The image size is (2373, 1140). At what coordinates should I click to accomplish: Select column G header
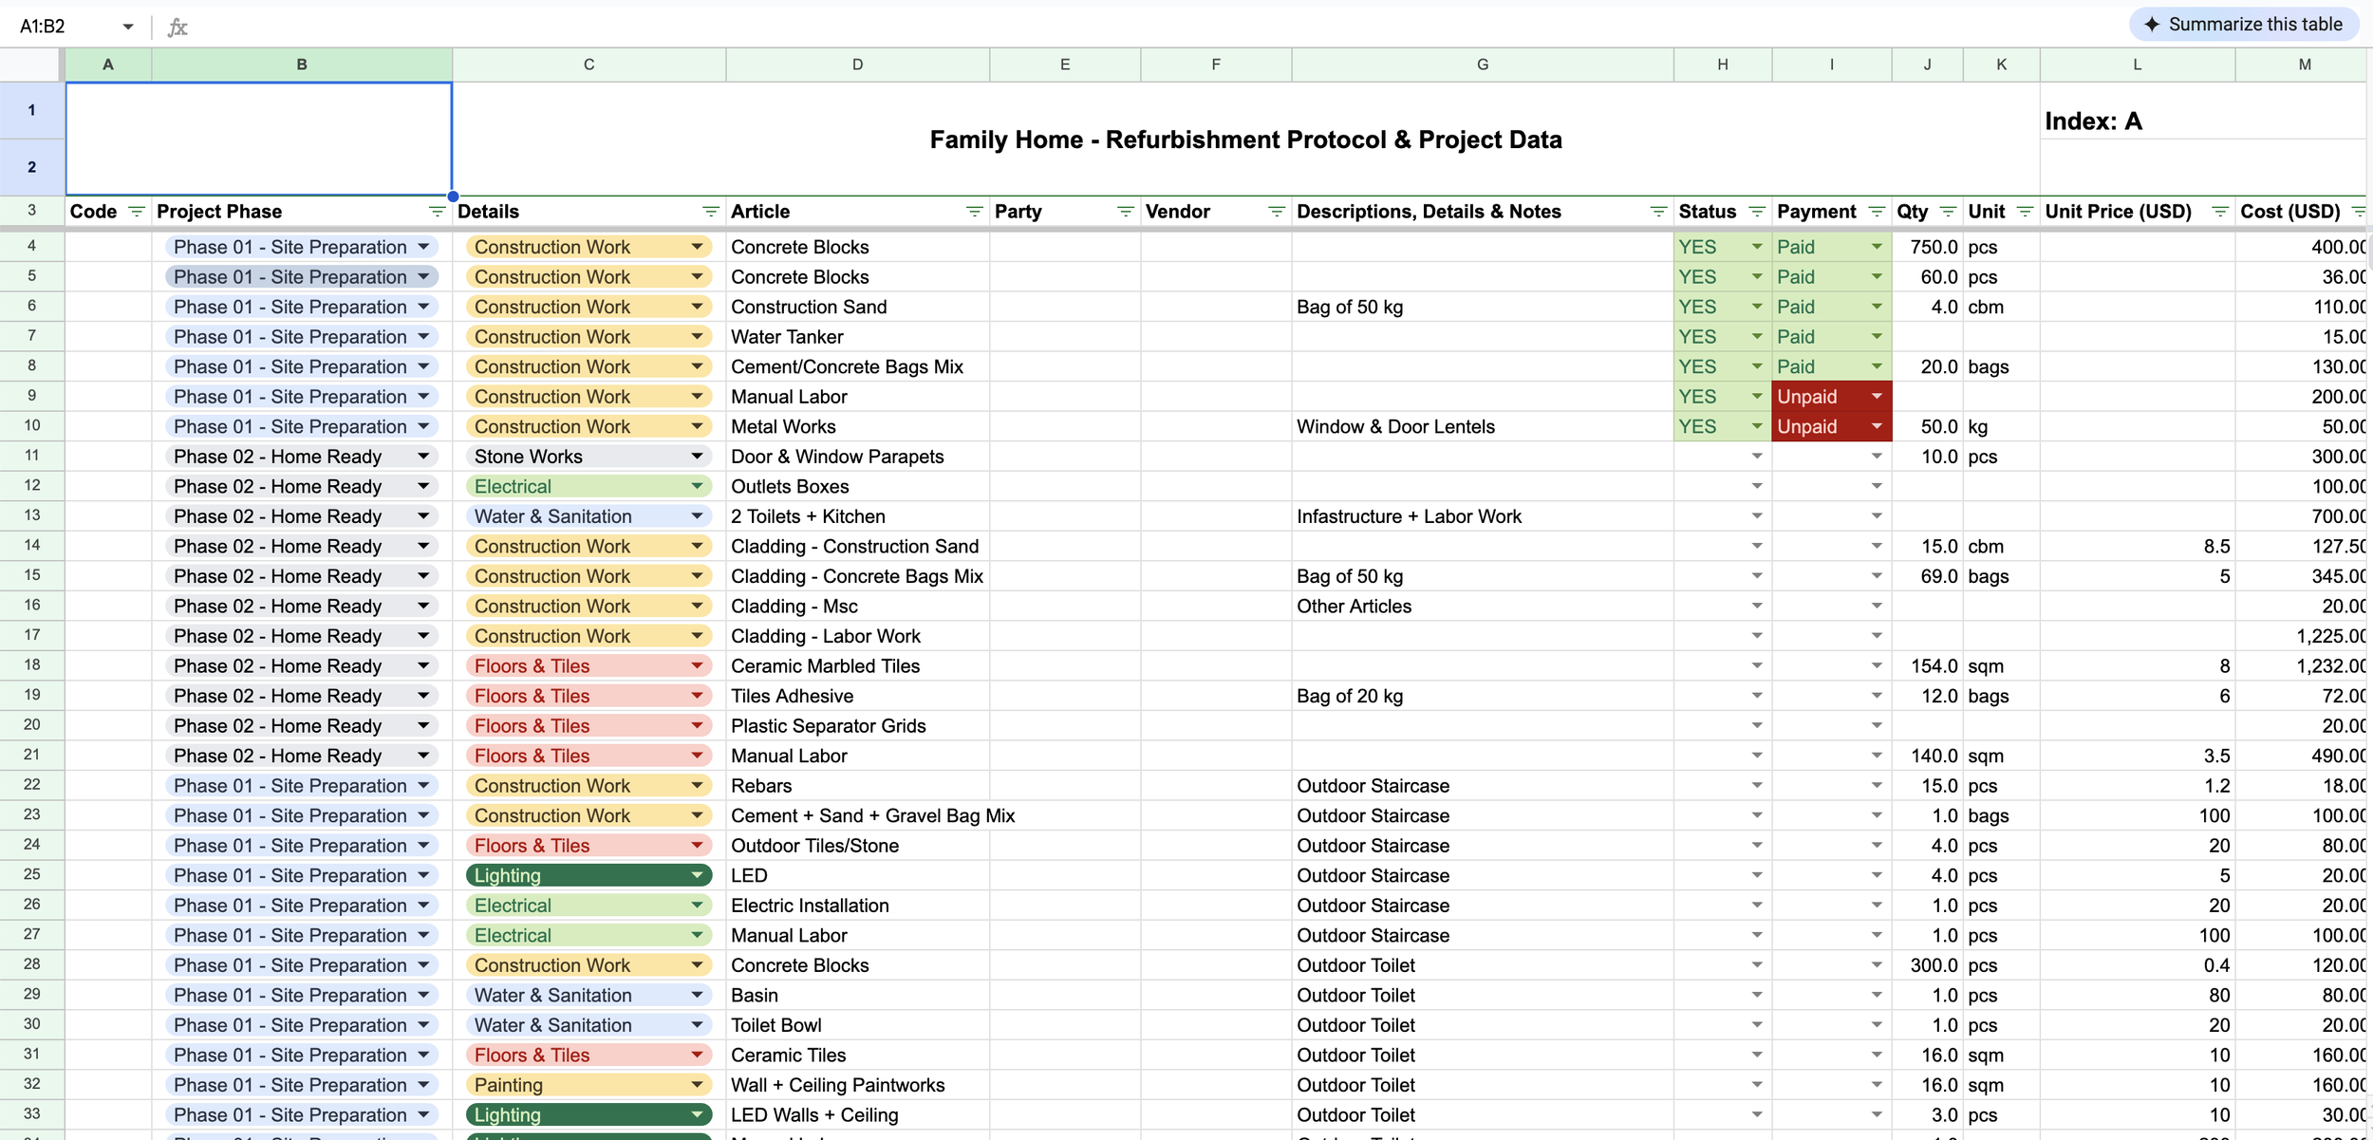coord(1482,65)
